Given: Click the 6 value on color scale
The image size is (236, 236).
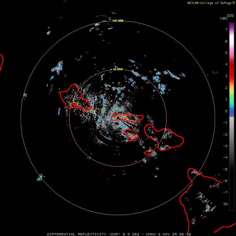Looking at the screenshot, I should [x=226, y=41].
